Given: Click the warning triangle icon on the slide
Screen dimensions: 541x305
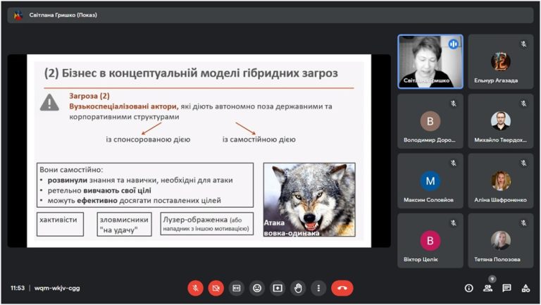Looking at the screenshot, I should (x=50, y=102).
